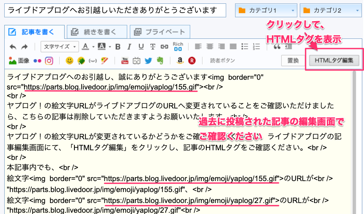
Task: Toggle italic formatting
Action: tap(129, 47)
